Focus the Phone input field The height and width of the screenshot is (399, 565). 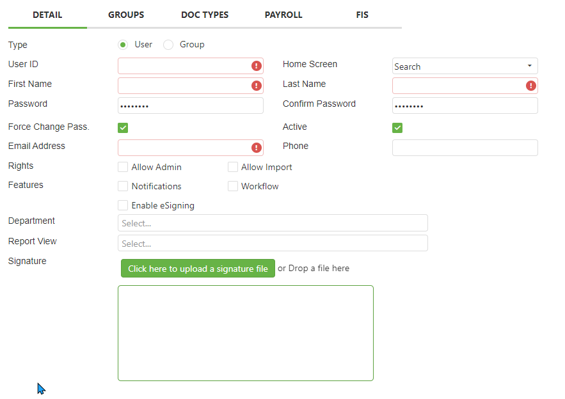[x=465, y=148]
